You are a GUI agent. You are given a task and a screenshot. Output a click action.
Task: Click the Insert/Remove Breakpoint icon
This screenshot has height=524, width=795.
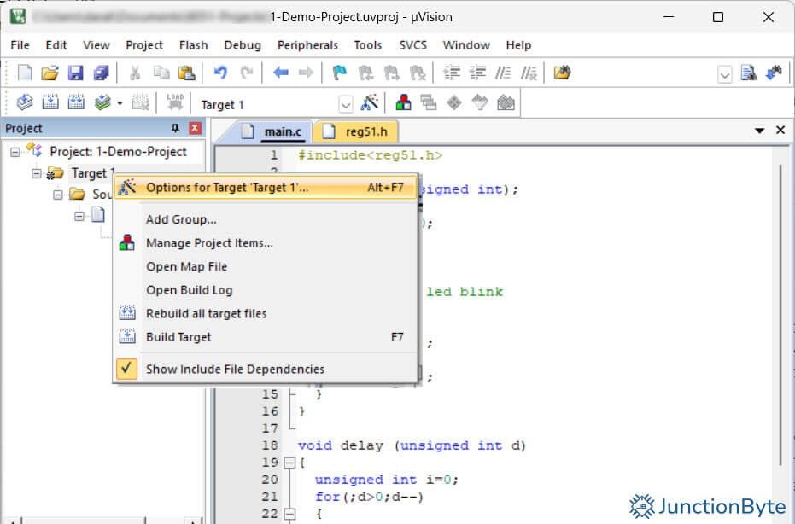click(339, 73)
